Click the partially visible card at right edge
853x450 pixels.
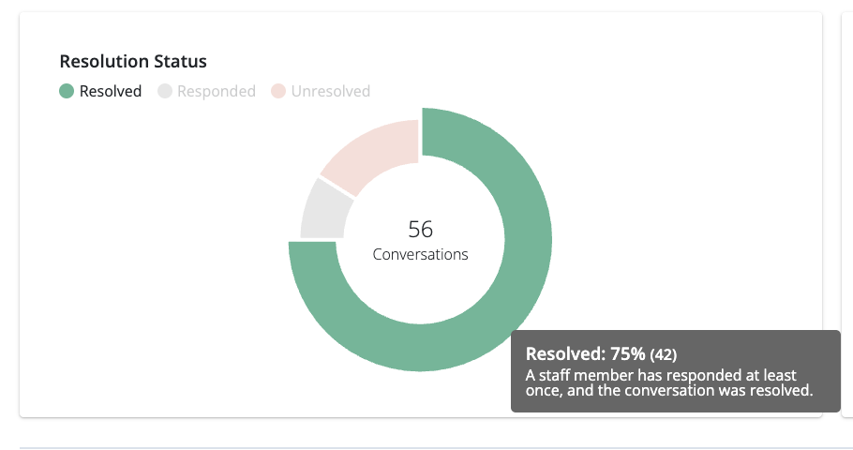tap(847, 216)
